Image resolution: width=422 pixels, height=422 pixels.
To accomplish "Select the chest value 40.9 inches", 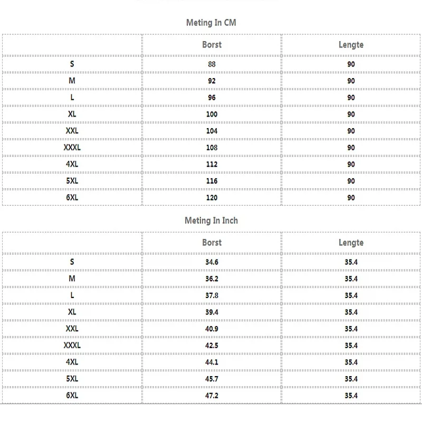I will [212, 329].
